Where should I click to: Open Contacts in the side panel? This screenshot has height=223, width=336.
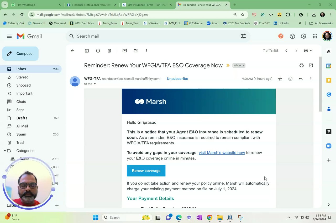tap(329, 109)
